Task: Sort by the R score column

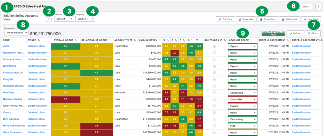Action: 167,40
